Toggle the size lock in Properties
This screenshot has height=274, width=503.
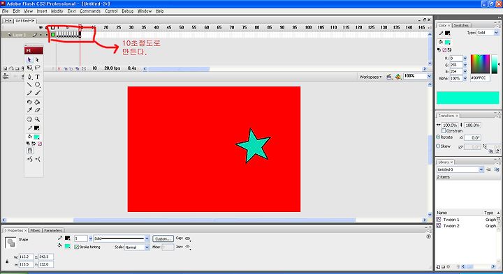7,261
